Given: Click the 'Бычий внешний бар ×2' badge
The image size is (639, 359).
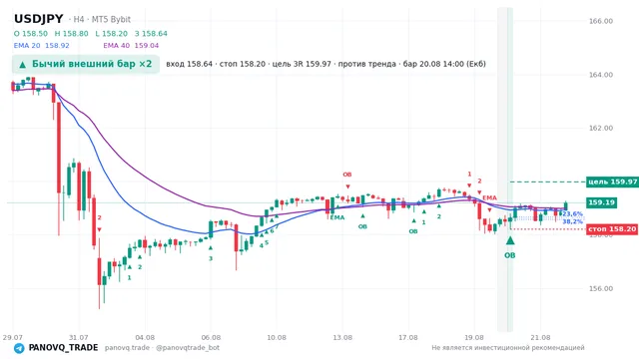Looking at the screenshot, I should point(86,64).
